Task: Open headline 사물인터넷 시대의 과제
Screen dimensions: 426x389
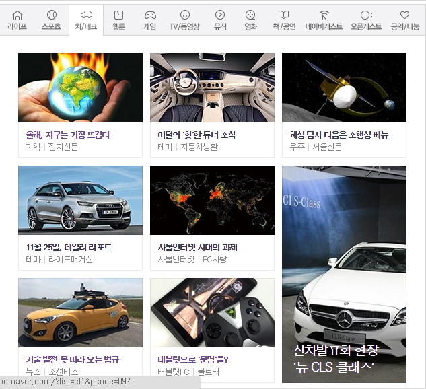Action: click(197, 247)
